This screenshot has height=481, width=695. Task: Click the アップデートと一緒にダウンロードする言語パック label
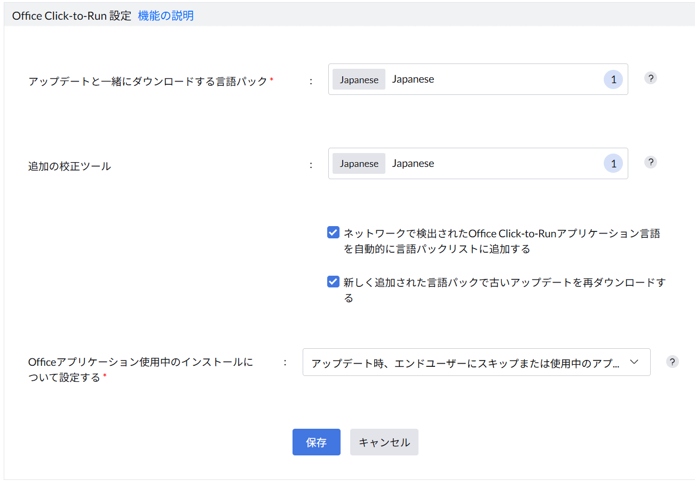coord(147,82)
